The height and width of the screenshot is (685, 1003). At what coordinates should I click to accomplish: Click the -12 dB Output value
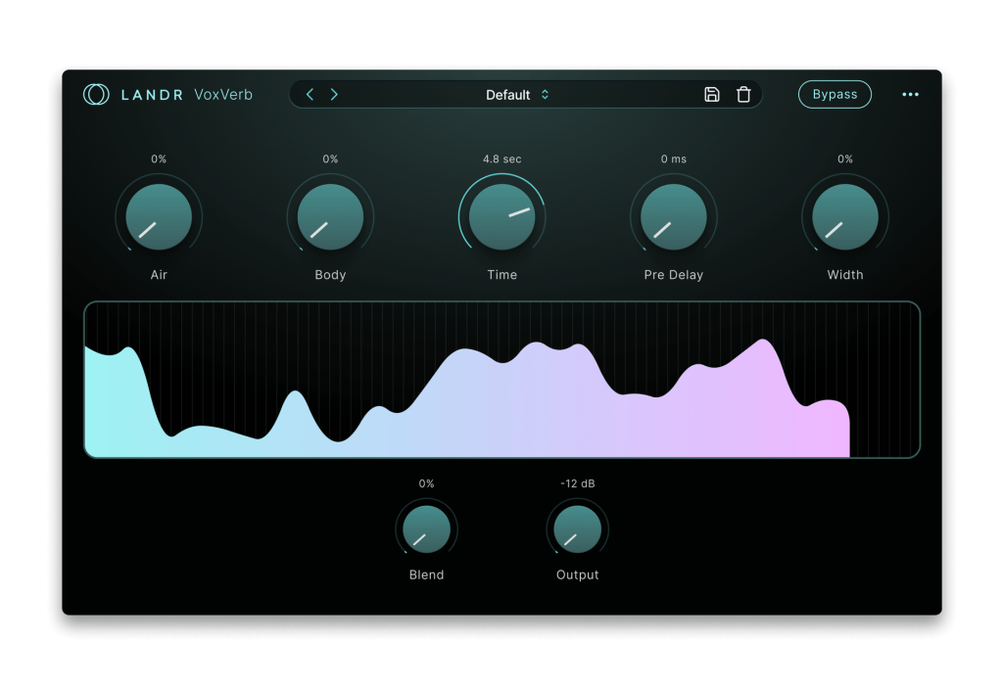click(577, 483)
